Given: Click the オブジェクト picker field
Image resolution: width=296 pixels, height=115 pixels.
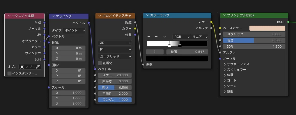Looking at the screenshot, I should 30,67.
